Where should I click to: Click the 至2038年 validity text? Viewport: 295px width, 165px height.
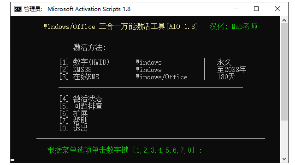[x=231, y=69]
